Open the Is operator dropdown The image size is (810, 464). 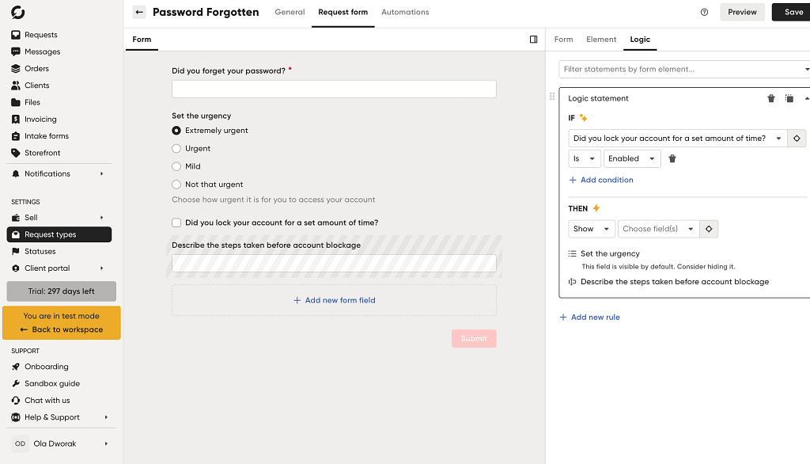[x=585, y=159]
